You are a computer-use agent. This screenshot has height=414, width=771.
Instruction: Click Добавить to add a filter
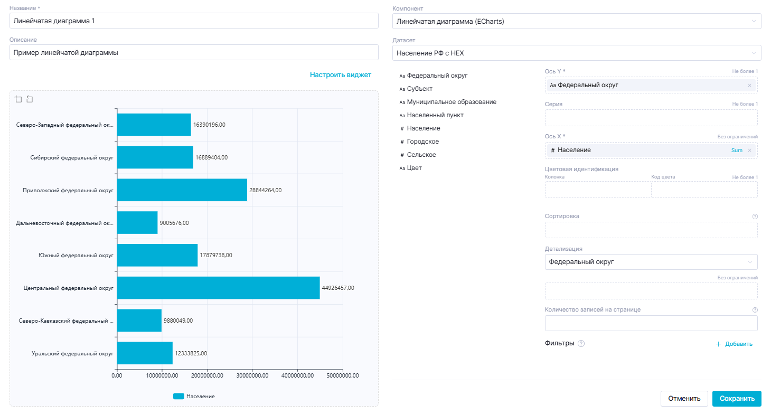click(734, 344)
